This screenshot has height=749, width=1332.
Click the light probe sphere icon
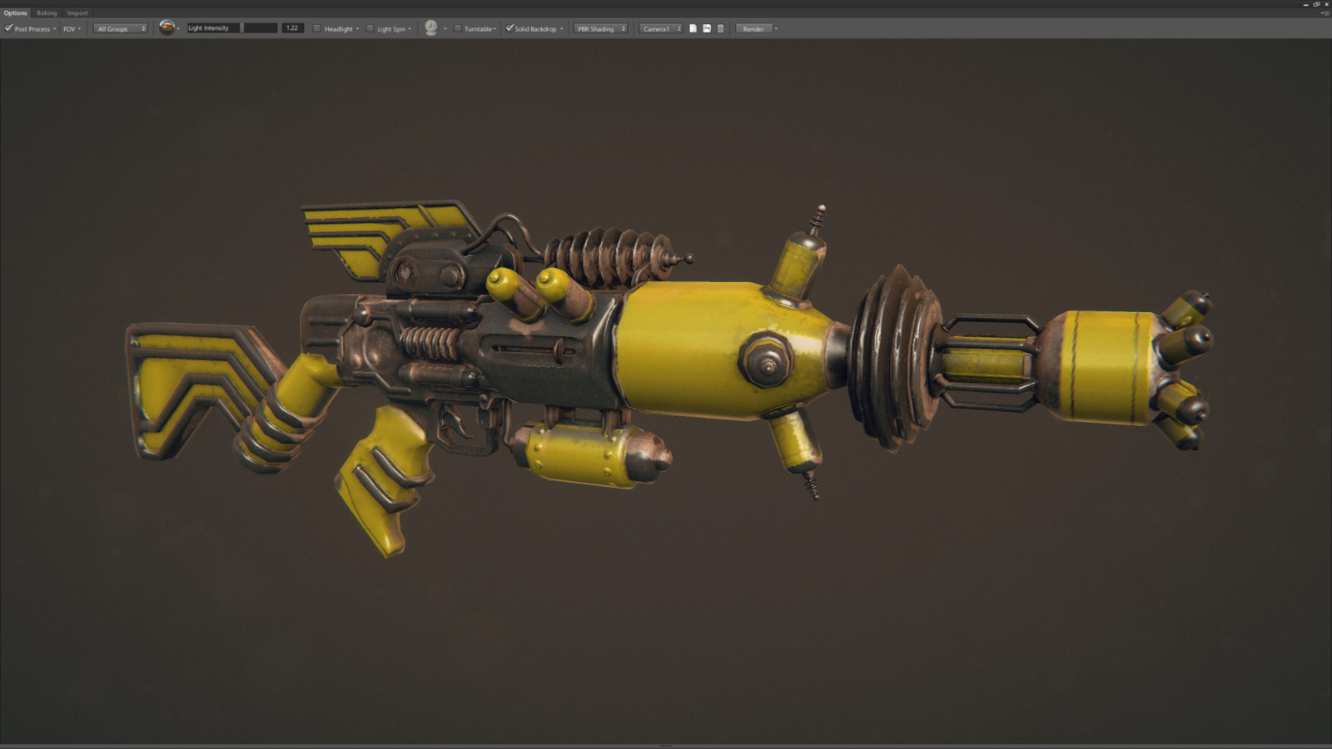(430, 28)
